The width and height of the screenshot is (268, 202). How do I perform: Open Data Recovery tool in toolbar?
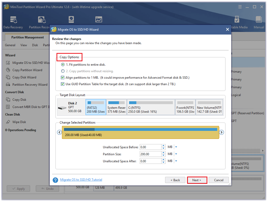[x=13, y=22]
